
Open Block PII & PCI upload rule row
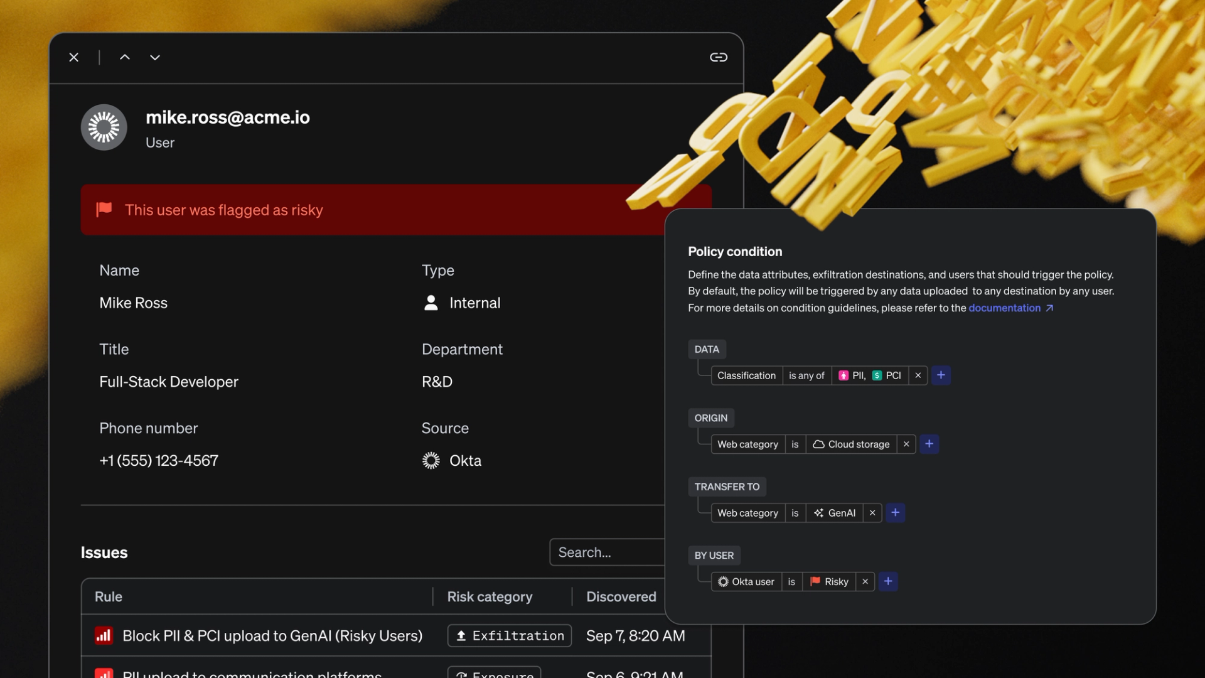coord(272,636)
